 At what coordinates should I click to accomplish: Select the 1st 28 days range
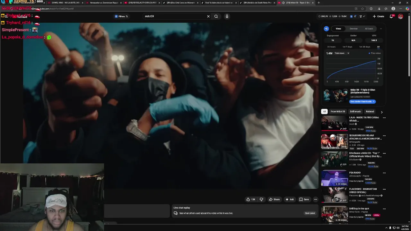[364, 47]
